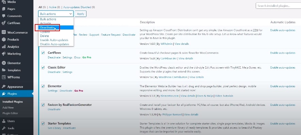Viewport: 301px width, 135px height.
Task: Click the Appearance paintbrush icon
Action: click(x=4, y=86)
